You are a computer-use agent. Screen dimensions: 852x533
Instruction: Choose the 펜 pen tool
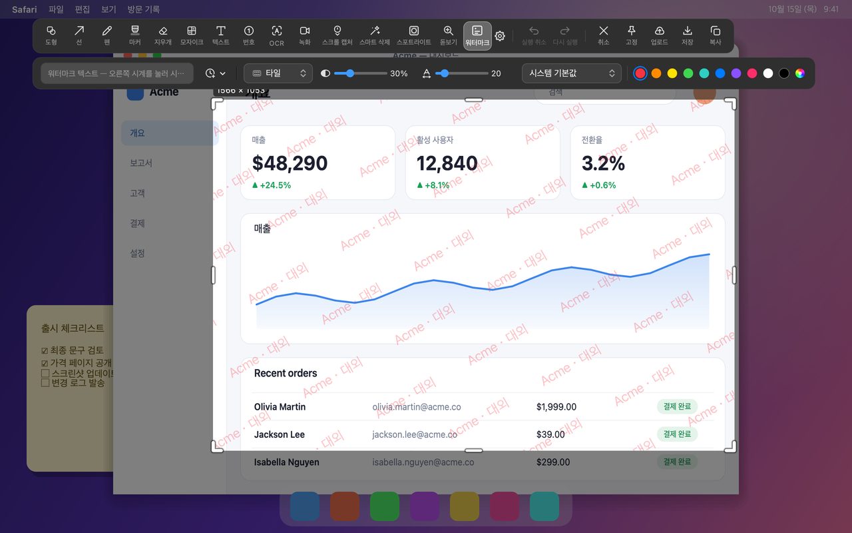tap(107, 35)
